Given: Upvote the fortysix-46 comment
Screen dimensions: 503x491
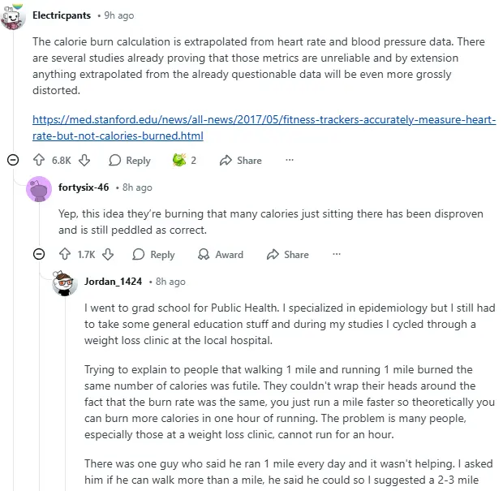Looking at the screenshot, I should (65, 255).
